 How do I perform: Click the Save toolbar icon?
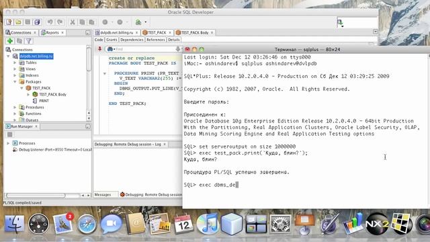(28, 22)
